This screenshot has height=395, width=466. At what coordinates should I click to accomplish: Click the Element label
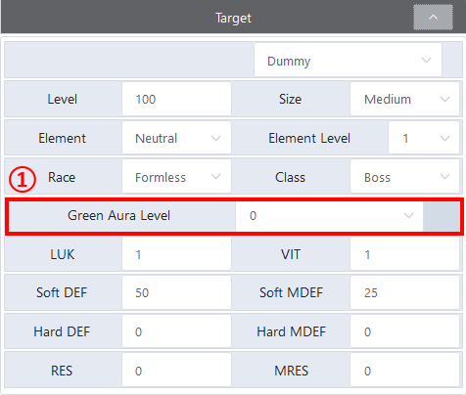coord(62,138)
